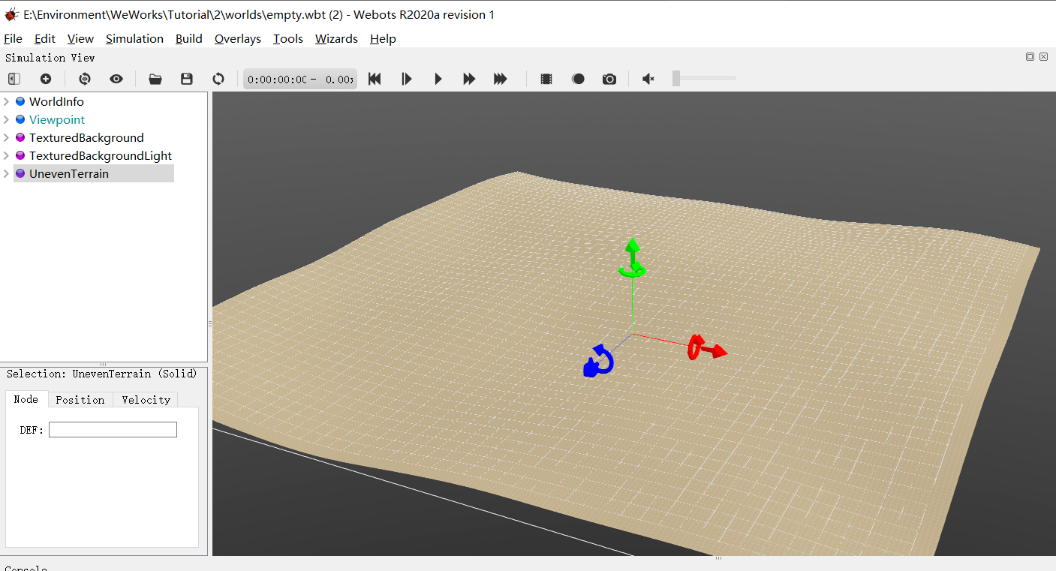Viewport: 1056px width, 571px height.
Task: Start movie recording with film icon
Action: (x=546, y=79)
